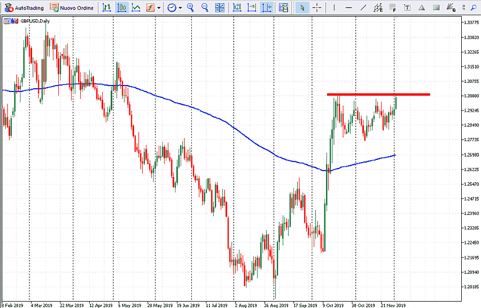The image size is (481, 308).
Task: Zoom in on the chart
Action: click(191, 7)
